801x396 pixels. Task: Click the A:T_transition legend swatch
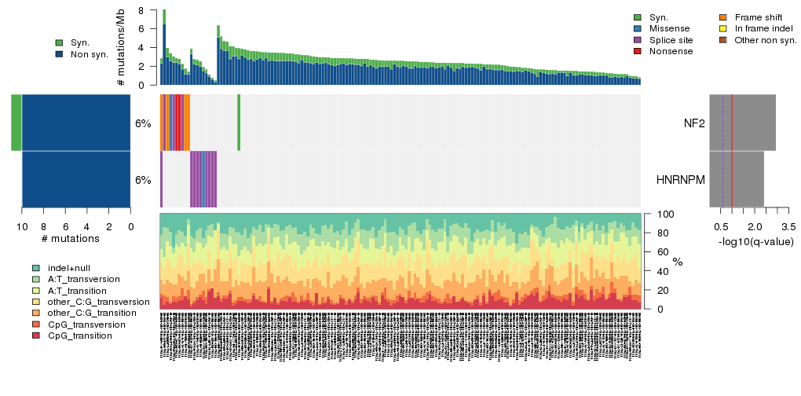click(x=35, y=291)
